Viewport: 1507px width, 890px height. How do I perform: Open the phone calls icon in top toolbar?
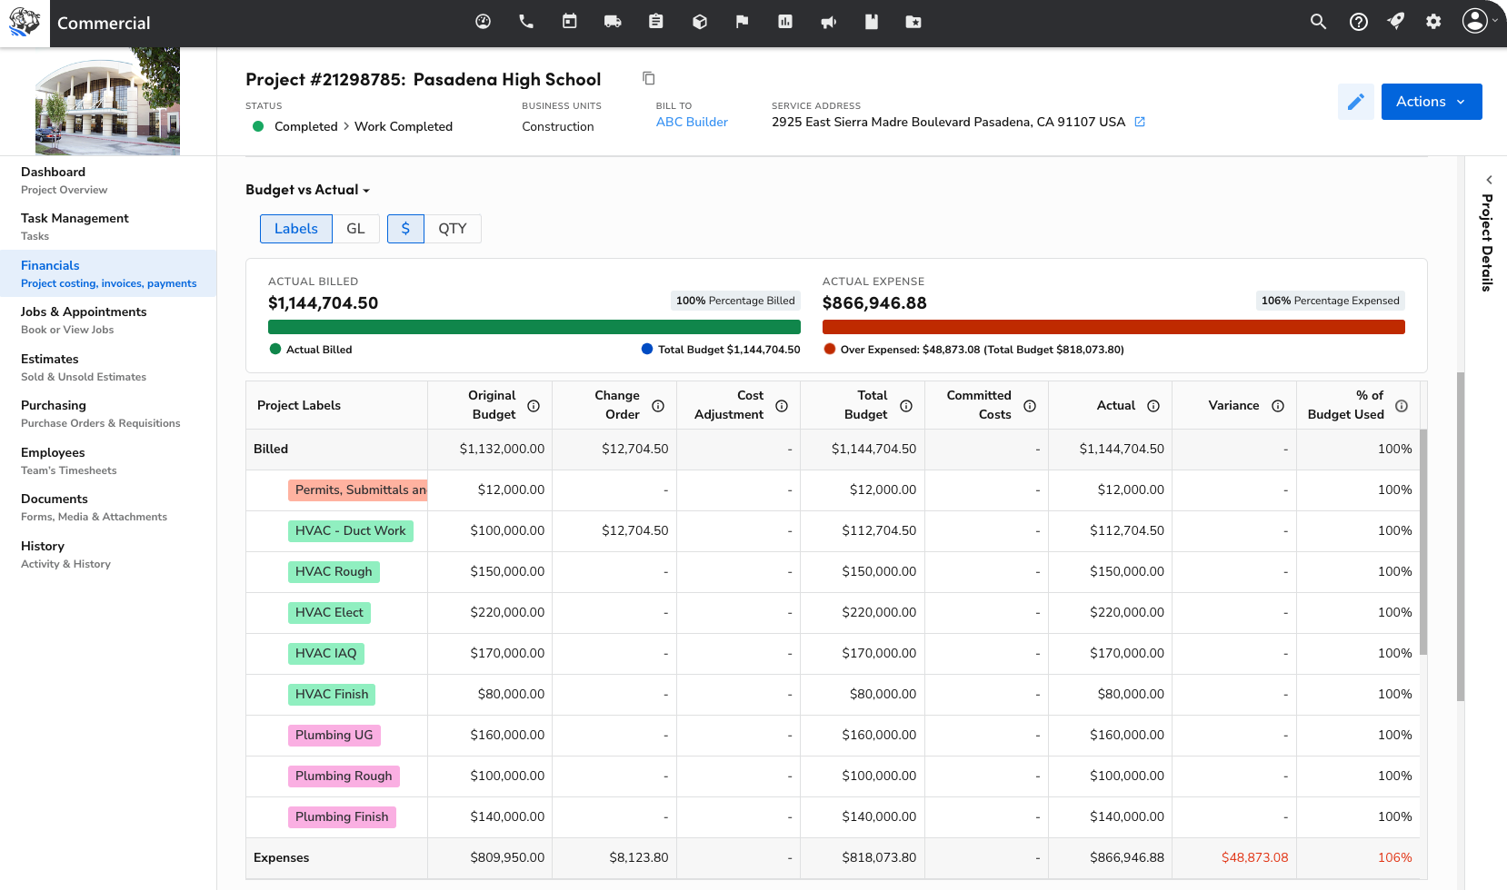coord(526,21)
